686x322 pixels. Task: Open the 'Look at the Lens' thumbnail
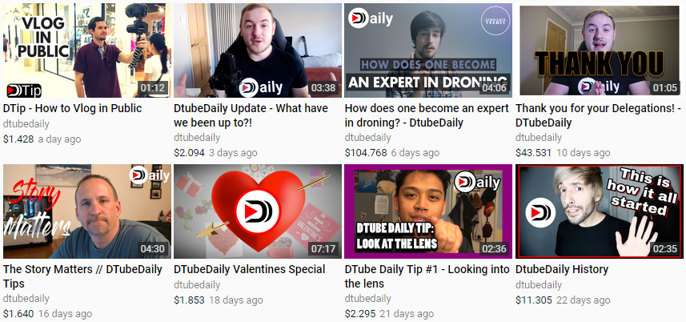[x=428, y=211]
